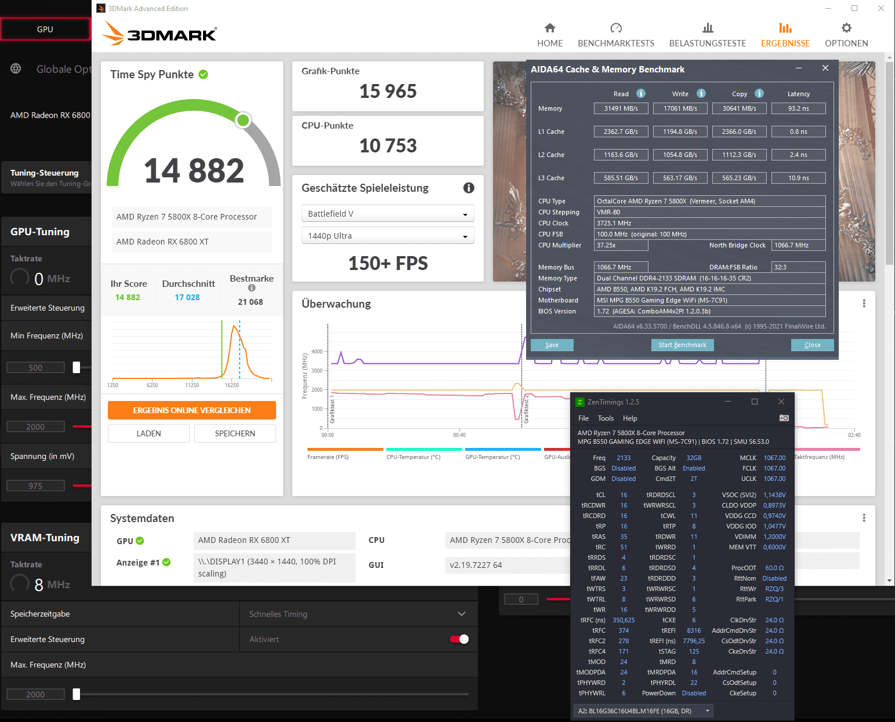Open the Belastungsteste tab
This screenshot has width=895, height=722.
708,35
